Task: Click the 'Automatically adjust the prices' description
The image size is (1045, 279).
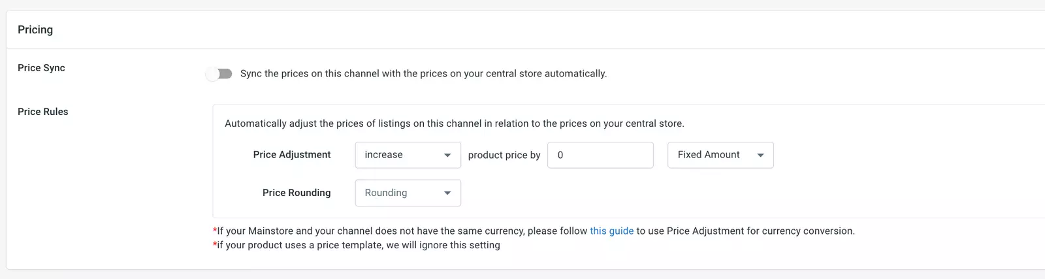Action: [455, 123]
